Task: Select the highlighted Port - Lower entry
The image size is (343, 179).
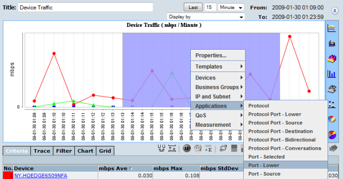Action: coord(286,165)
